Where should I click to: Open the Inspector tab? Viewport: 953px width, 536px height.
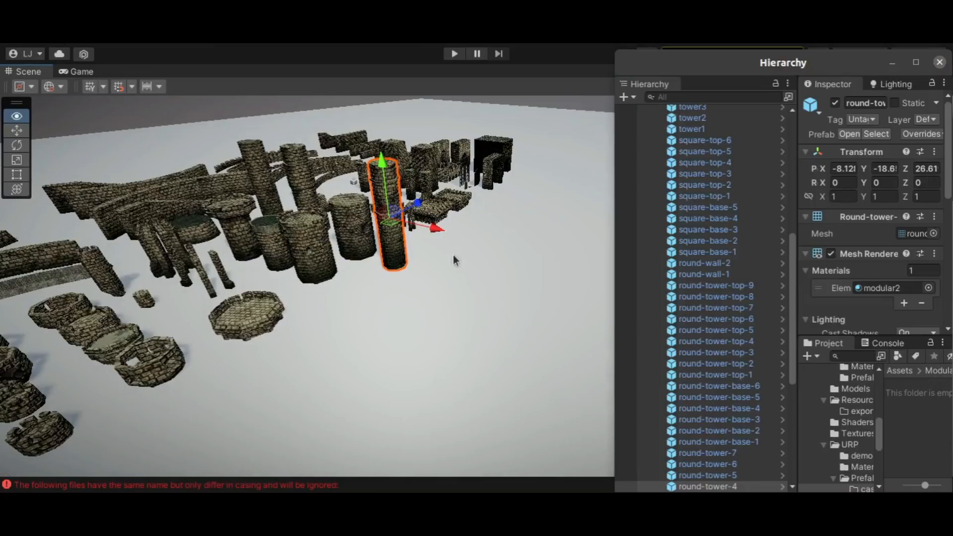click(827, 84)
